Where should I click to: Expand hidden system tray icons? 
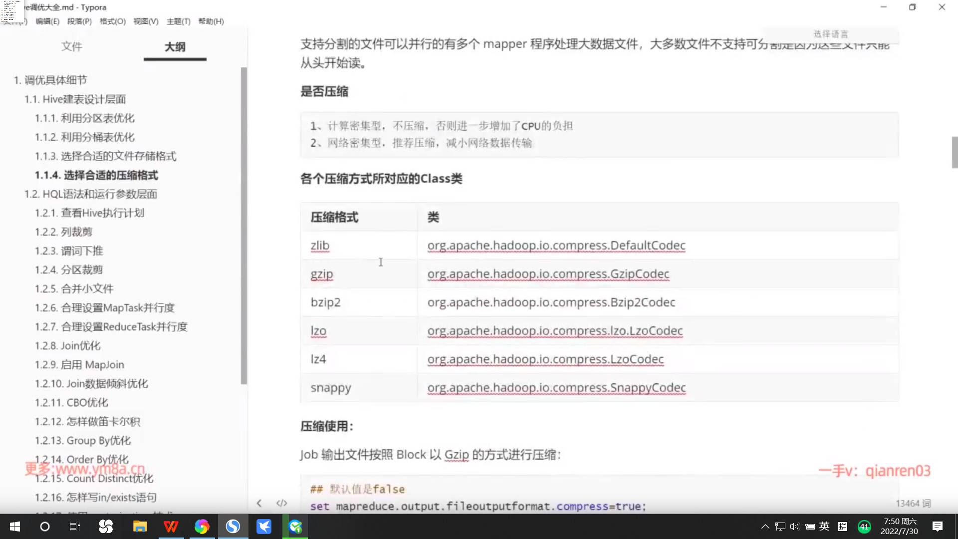765,527
